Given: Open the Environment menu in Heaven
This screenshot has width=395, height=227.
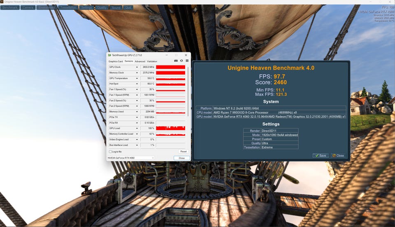Looking at the screenshot, I should 47,7.
